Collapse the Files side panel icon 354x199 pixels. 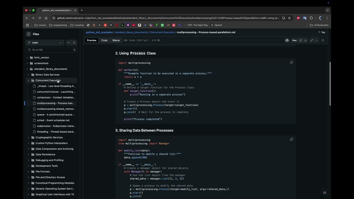click(x=28, y=34)
